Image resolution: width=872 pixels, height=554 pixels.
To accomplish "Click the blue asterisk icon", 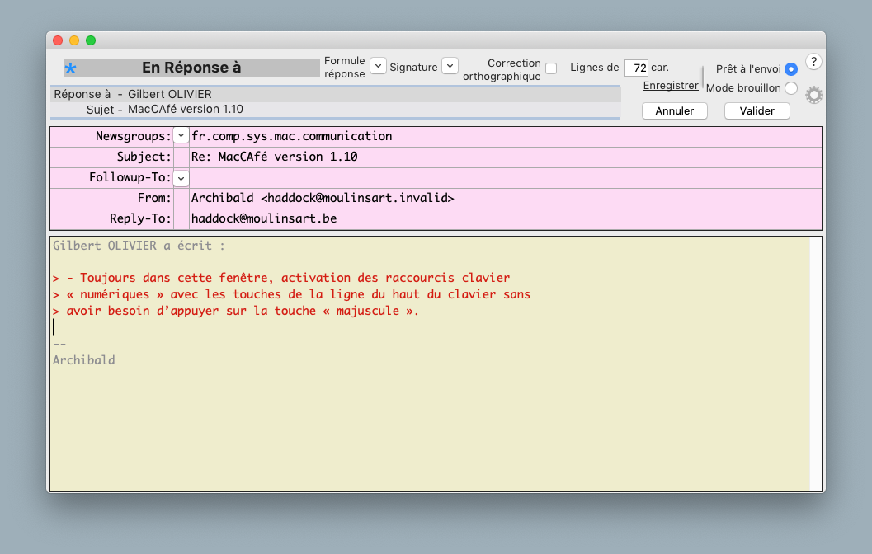I will [x=71, y=68].
